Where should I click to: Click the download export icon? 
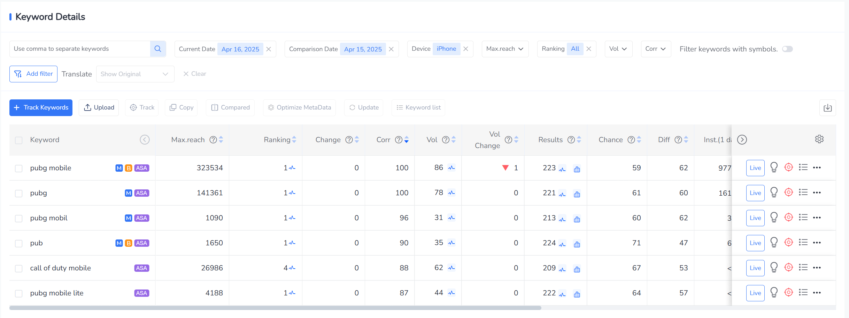click(x=827, y=108)
